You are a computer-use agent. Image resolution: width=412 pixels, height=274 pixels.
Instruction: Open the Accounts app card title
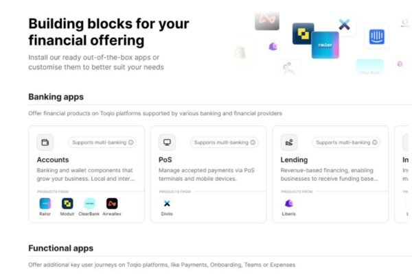53,160
